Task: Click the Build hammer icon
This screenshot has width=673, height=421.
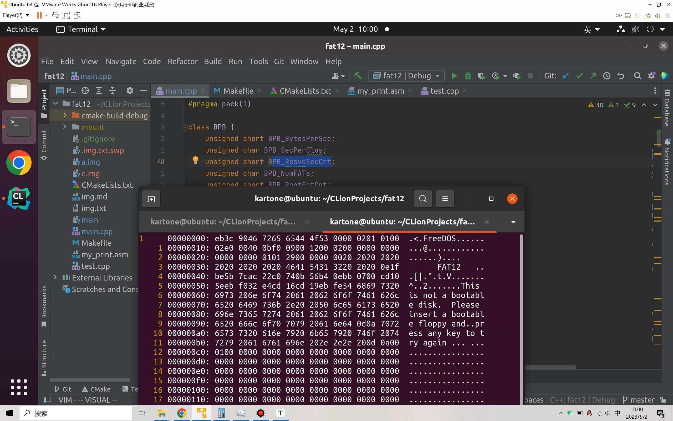Action: (x=358, y=76)
